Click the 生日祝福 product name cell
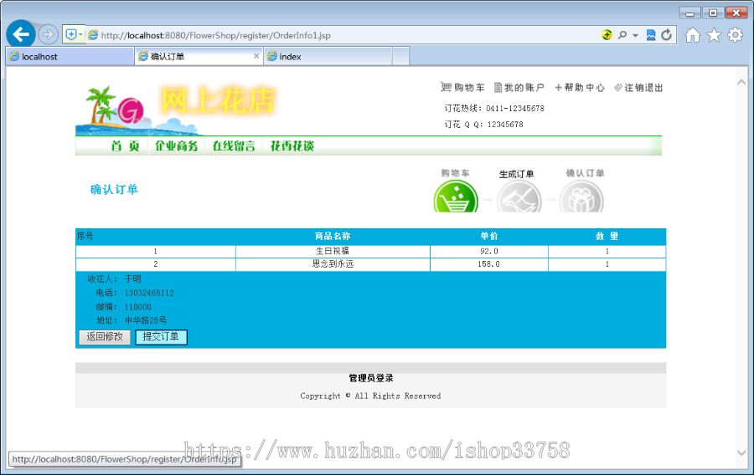The image size is (754, 475). coord(333,251)
